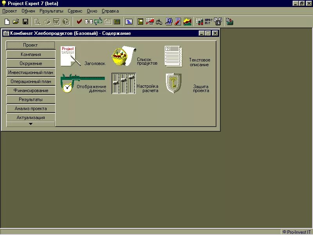Switch to the Окружение section

pyautogui.click(x=31, y=63)
